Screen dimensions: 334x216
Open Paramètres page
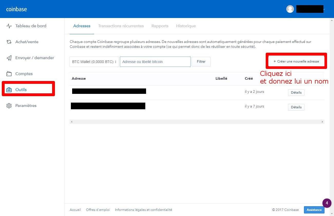(x=26, y=106)
